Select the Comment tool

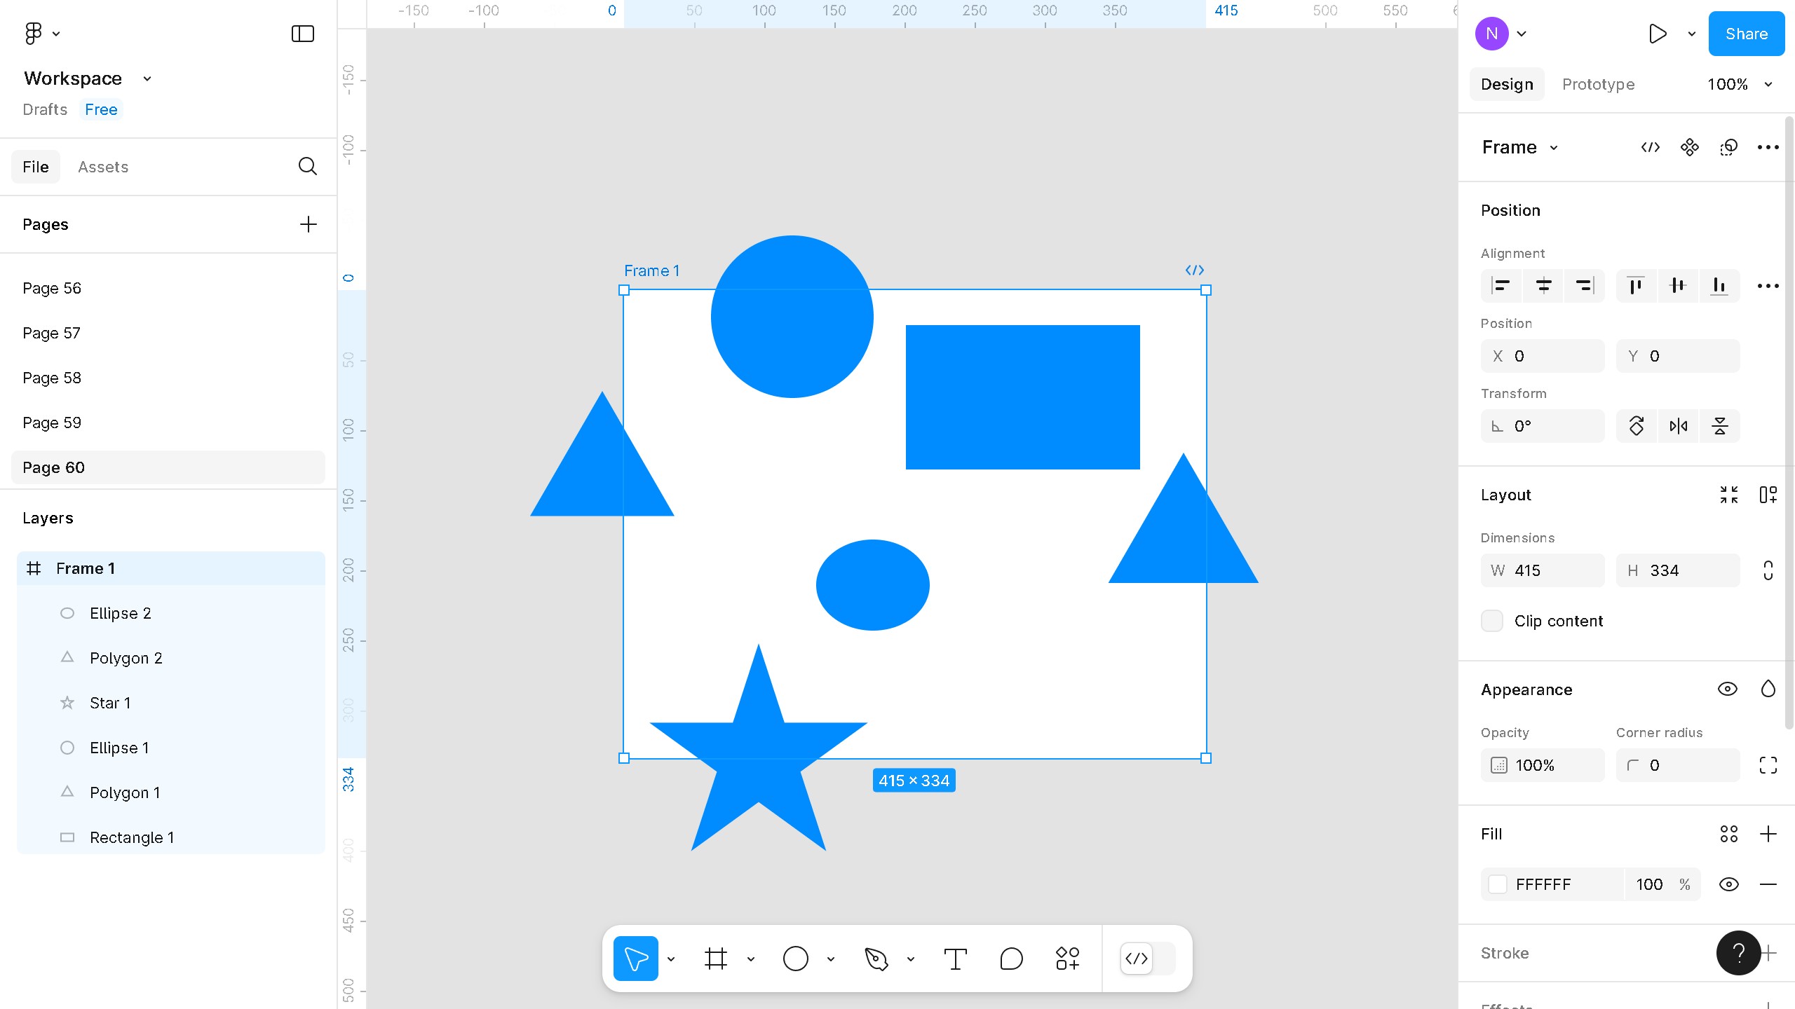pyautogui.click(x=1011, y=959)
